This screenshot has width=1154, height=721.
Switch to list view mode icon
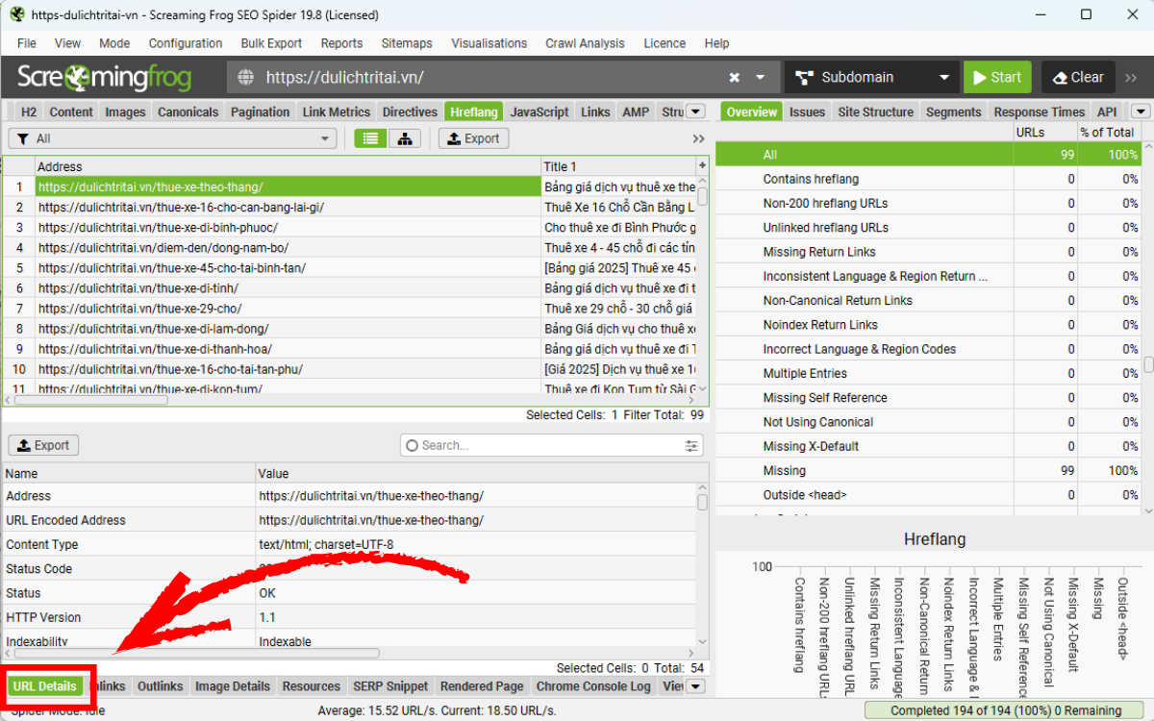pyautogui.click(x=369, y=138)
